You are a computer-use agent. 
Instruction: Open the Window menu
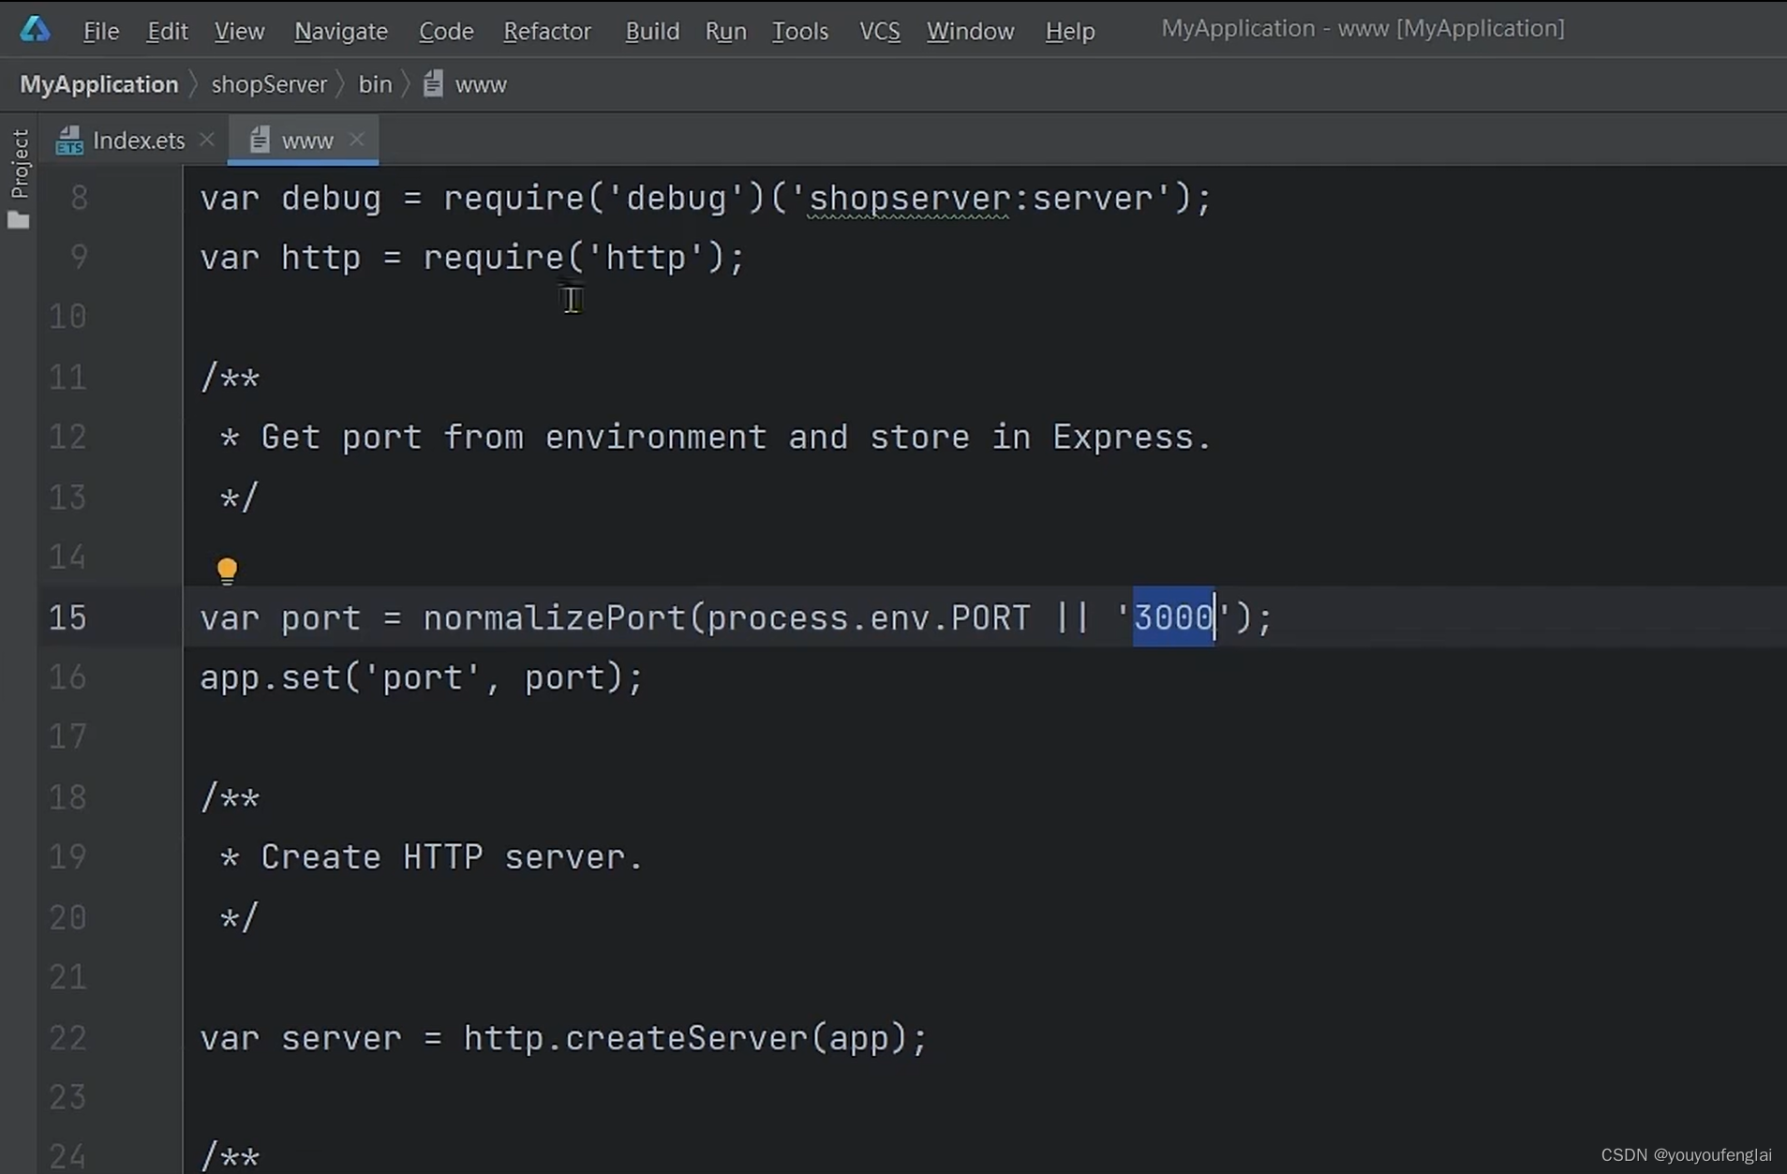coord(970,31)
